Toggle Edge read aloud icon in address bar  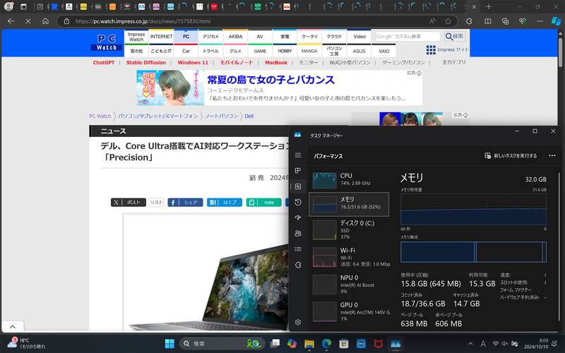(x=432, y=21)
